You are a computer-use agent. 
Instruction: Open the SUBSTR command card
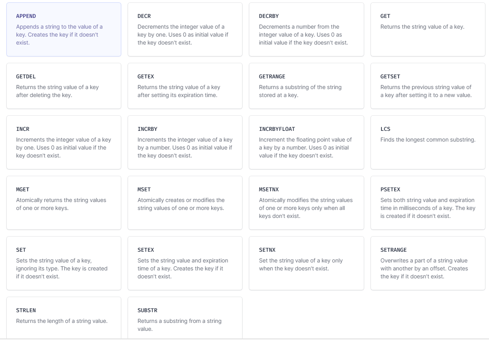[185, 318]
